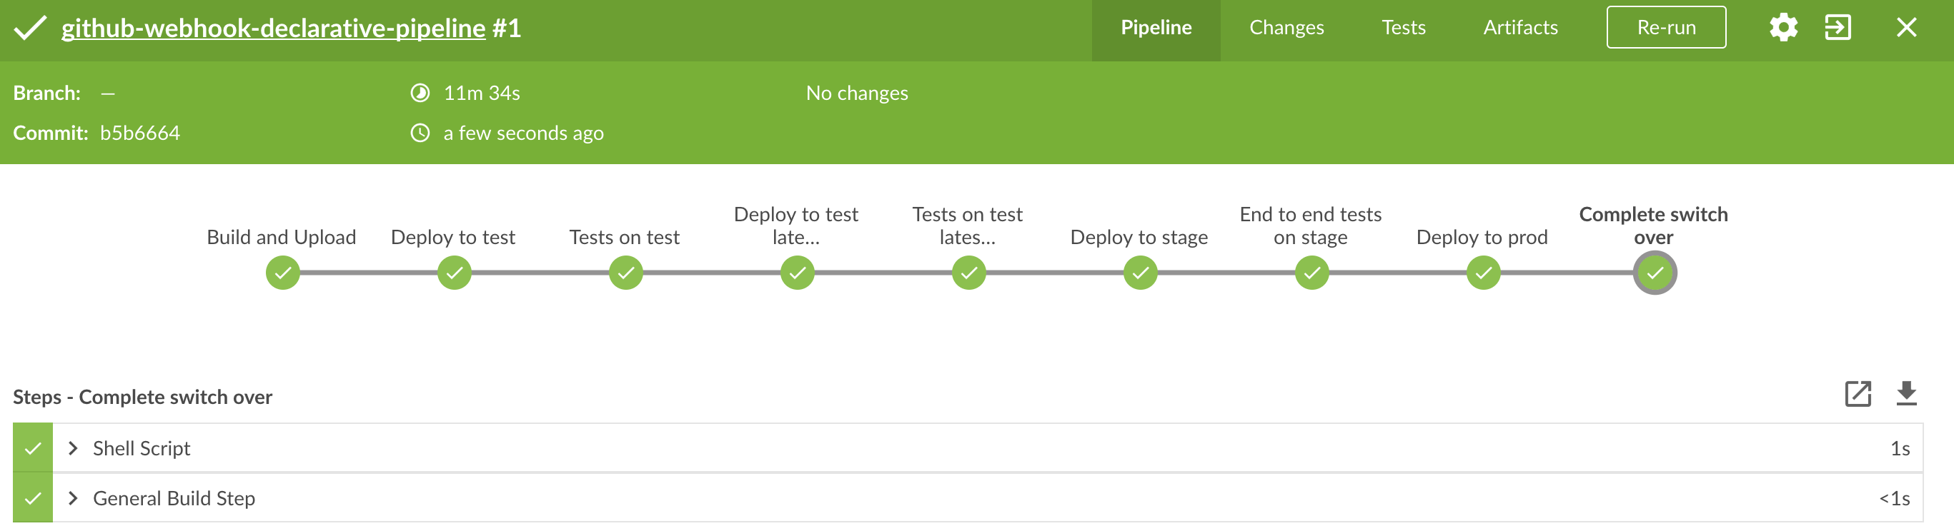Viewport: 1954px width, 531px height.
Task: Select the Build and Upload stage node
Action: [282, 272]
